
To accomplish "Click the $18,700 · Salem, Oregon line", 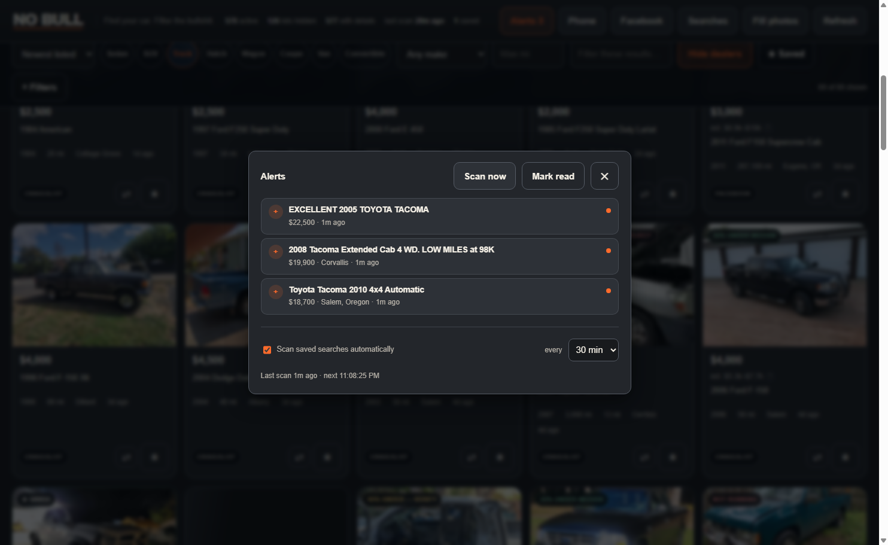I will (344, 302).
